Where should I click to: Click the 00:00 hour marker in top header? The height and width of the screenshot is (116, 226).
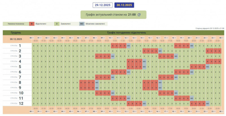click(x=32, y=38)
